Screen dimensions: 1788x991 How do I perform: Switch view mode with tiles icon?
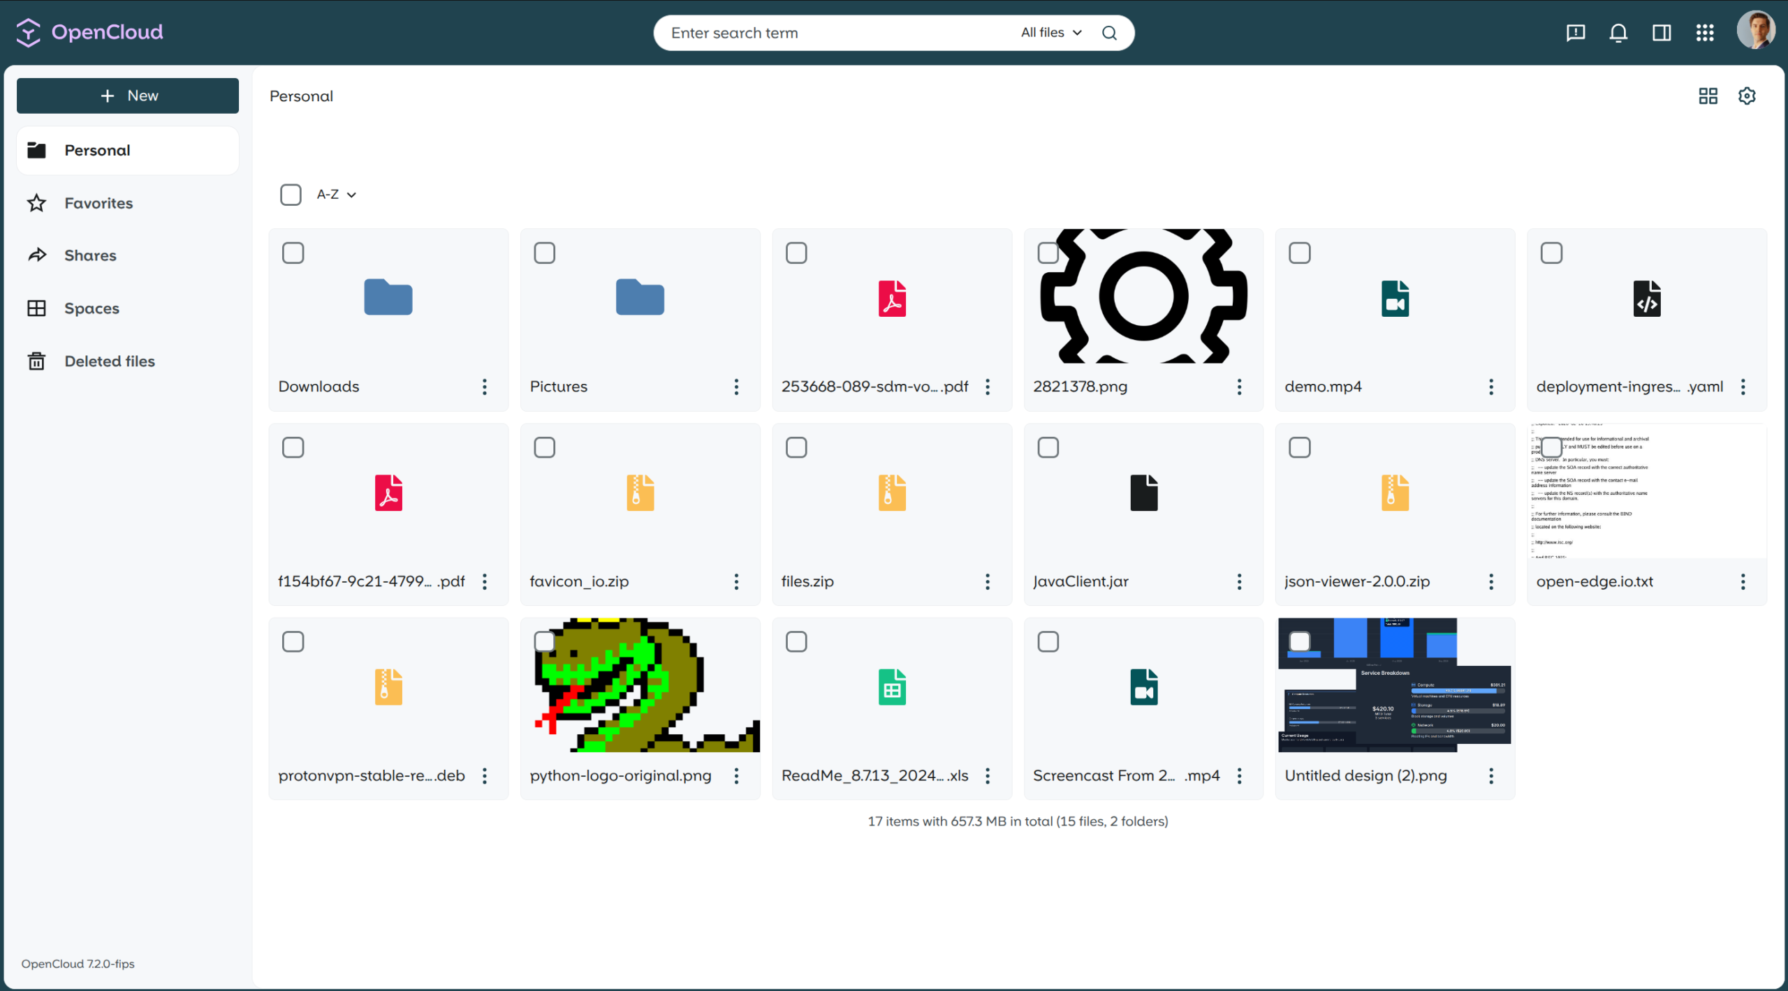[x=1708, y=96]
